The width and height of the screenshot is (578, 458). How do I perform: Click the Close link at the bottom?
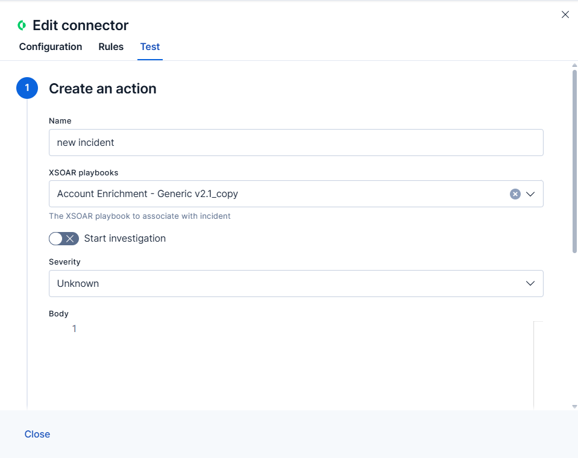coord(37,434)
